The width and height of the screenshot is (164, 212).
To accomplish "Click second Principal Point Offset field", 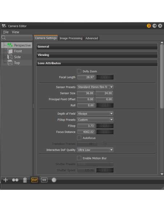I will pos(104,99).
